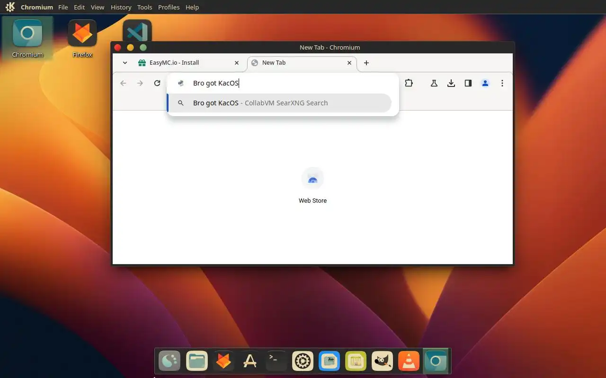The image size is (606, 378).
Task: Select the New Tab tab
Action: click(x=302, y=63)
